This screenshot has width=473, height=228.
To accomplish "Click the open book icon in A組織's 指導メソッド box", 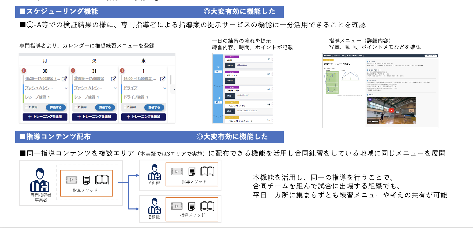I will (x=207, y=171).
